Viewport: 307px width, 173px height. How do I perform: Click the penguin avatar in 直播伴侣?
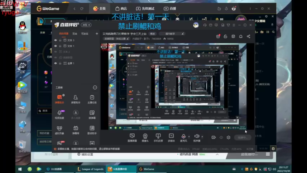[196, 25]
